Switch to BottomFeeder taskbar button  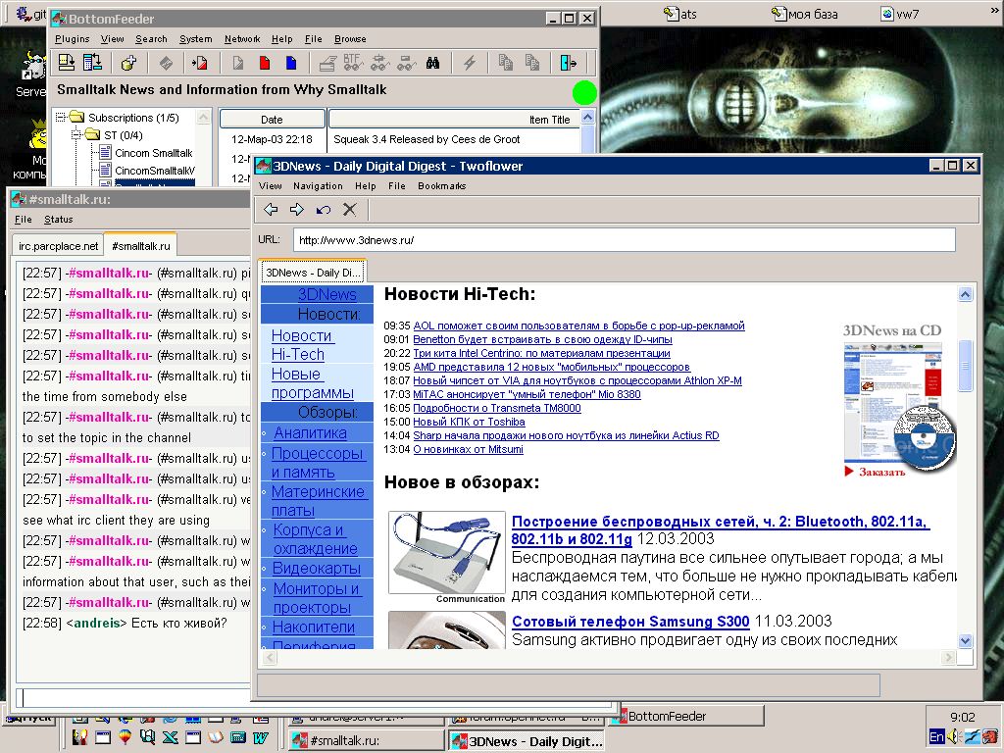[x=687, y=716]
